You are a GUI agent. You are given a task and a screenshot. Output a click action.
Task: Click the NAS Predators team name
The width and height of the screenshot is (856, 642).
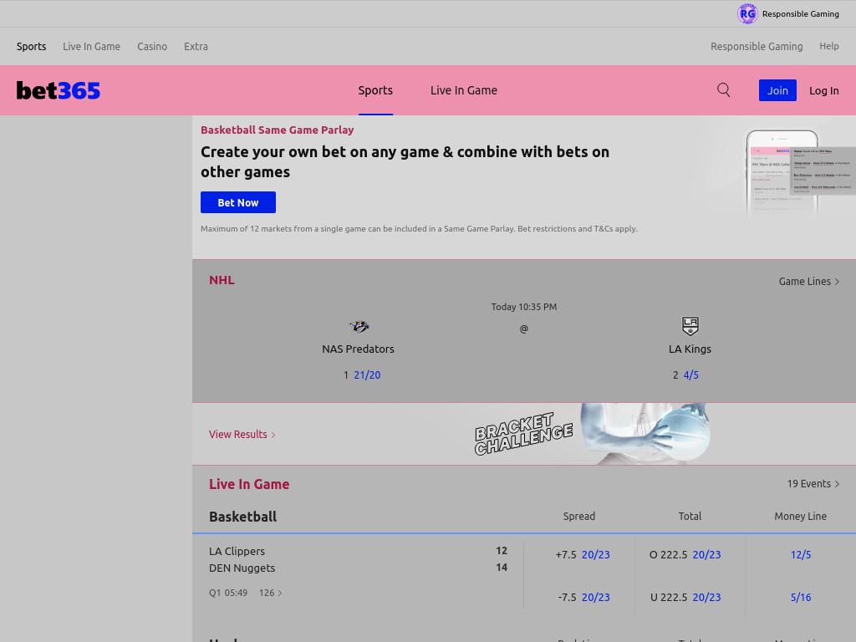[358, 349]
